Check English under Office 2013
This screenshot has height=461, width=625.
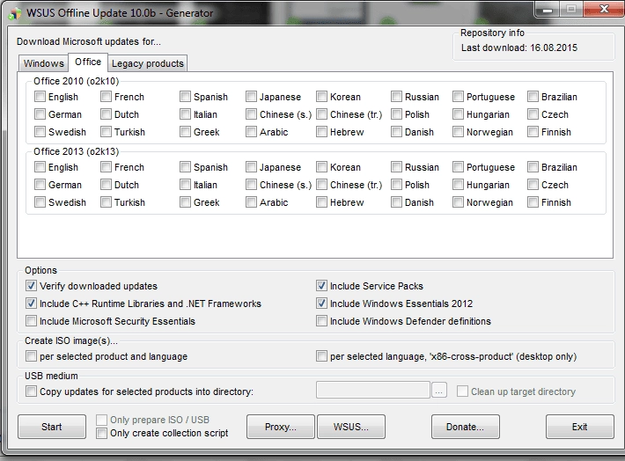coord(40,167)
